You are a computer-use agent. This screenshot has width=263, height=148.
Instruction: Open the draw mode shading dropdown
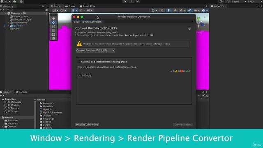click(154, 10)
